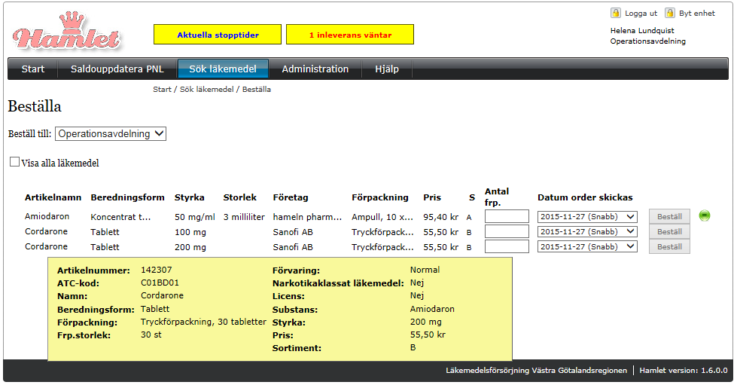The height and width of the screenshot is (385, 737).
Task: Click the Amiodaron article name
Action: [x=47, y=216]
